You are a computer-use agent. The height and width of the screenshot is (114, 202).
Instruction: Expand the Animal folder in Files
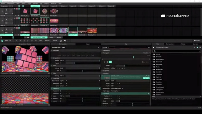[x=158, y=54]
